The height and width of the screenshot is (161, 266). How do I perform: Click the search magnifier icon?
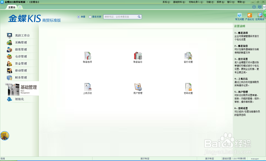[x=139, y=17]
